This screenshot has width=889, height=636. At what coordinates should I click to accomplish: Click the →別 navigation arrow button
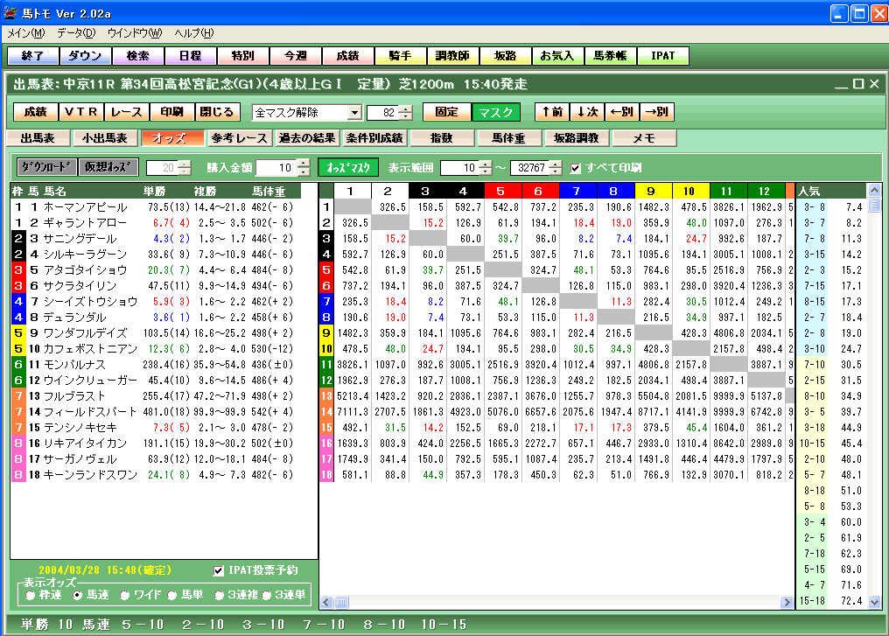[x=656, y=112]
